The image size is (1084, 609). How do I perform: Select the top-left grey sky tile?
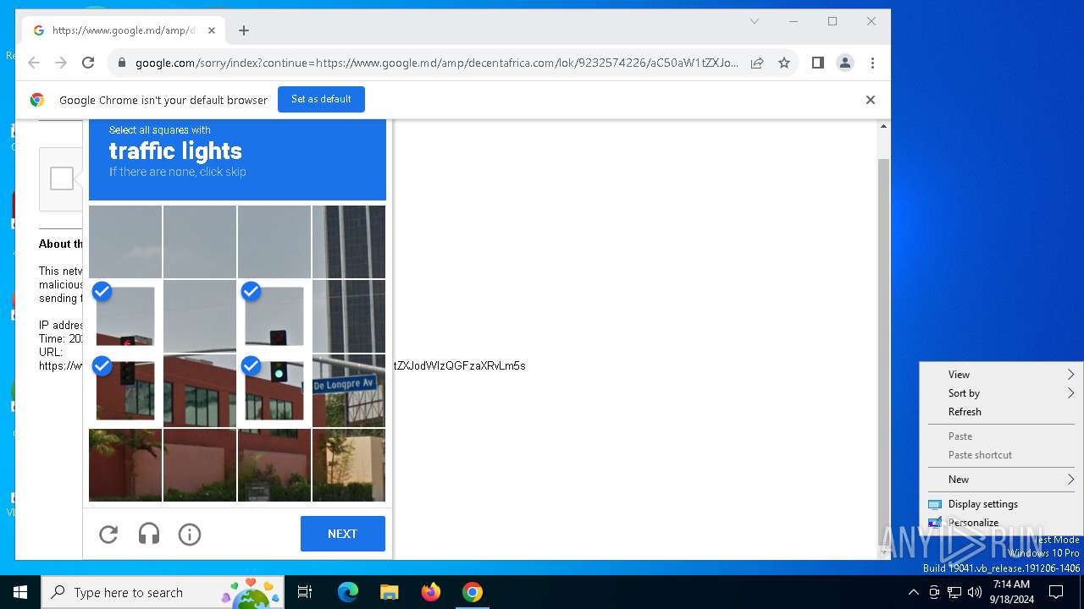tap(125, 242)
